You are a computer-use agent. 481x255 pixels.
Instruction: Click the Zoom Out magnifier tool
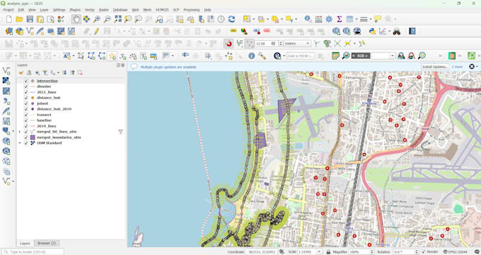pyautogui.click(x=108, y=19)
